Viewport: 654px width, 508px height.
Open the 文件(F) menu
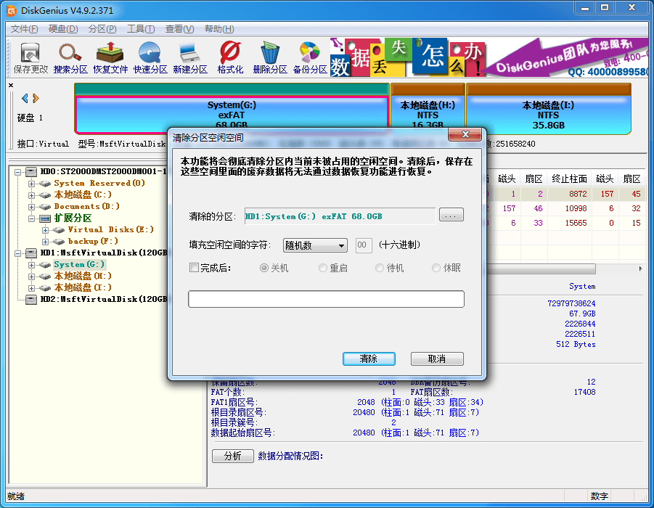point(24,29)
